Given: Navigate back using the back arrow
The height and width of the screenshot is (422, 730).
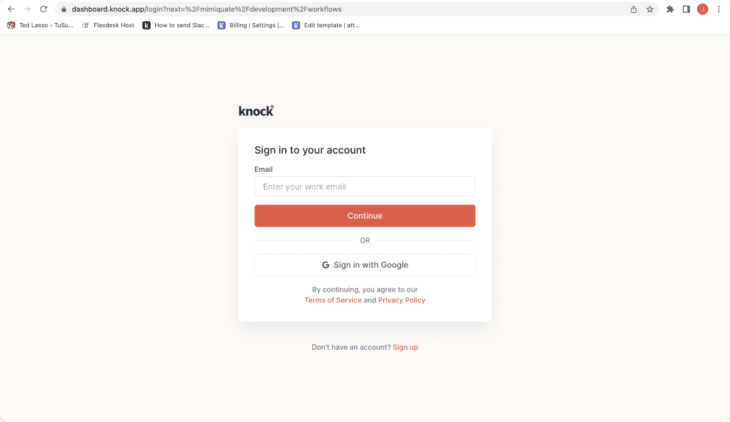Looking at the screenshot, I should 10,9.
